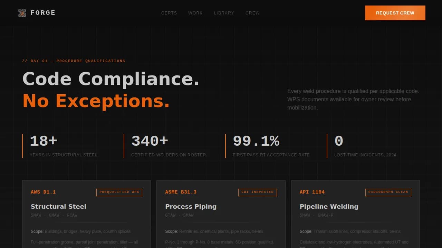Open the API 1104 card label

click(312, 192)
